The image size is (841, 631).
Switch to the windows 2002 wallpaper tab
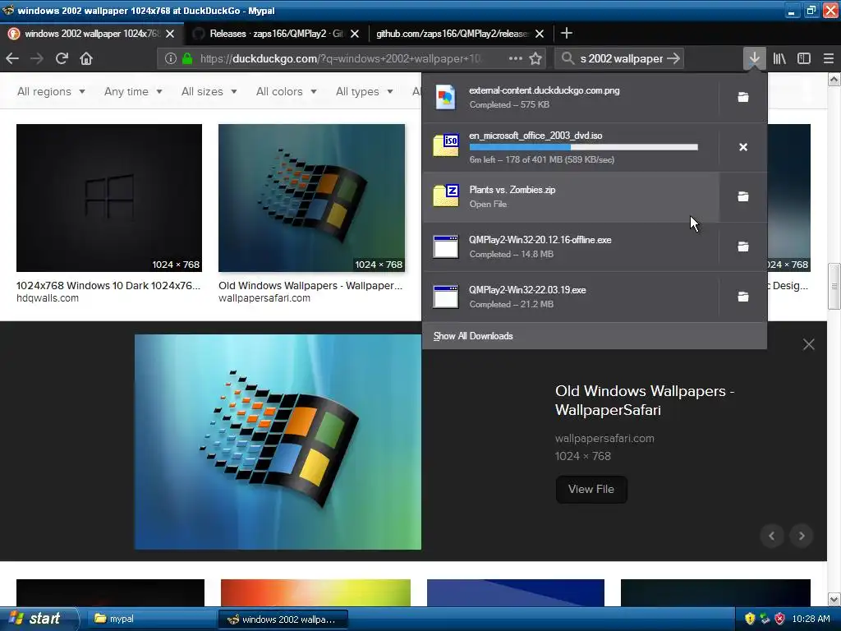[x=91, y=33]
